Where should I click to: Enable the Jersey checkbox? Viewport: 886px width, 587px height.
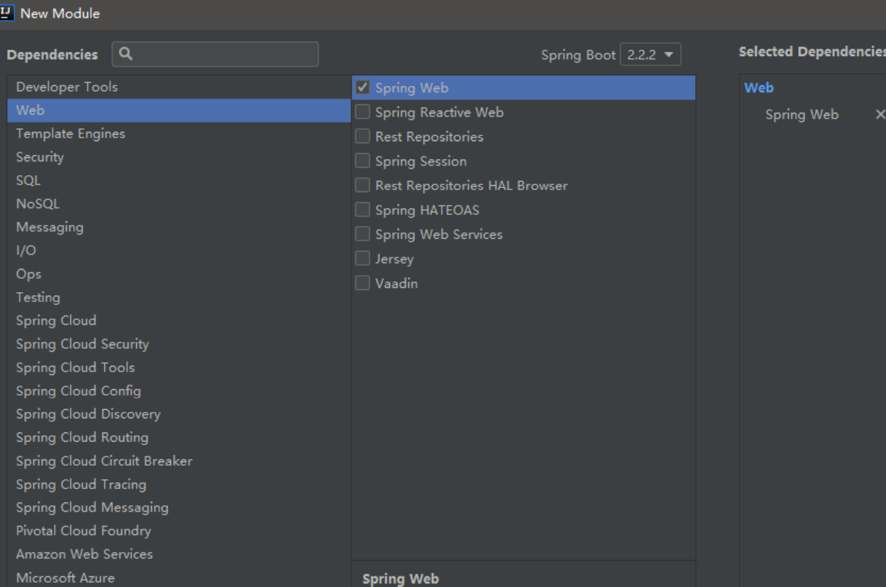[362, 259]
